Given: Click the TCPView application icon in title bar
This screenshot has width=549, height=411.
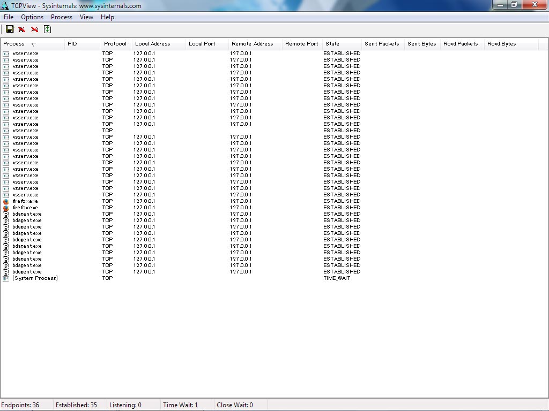Looking at the screenshot, I should [x=5, y=5].
